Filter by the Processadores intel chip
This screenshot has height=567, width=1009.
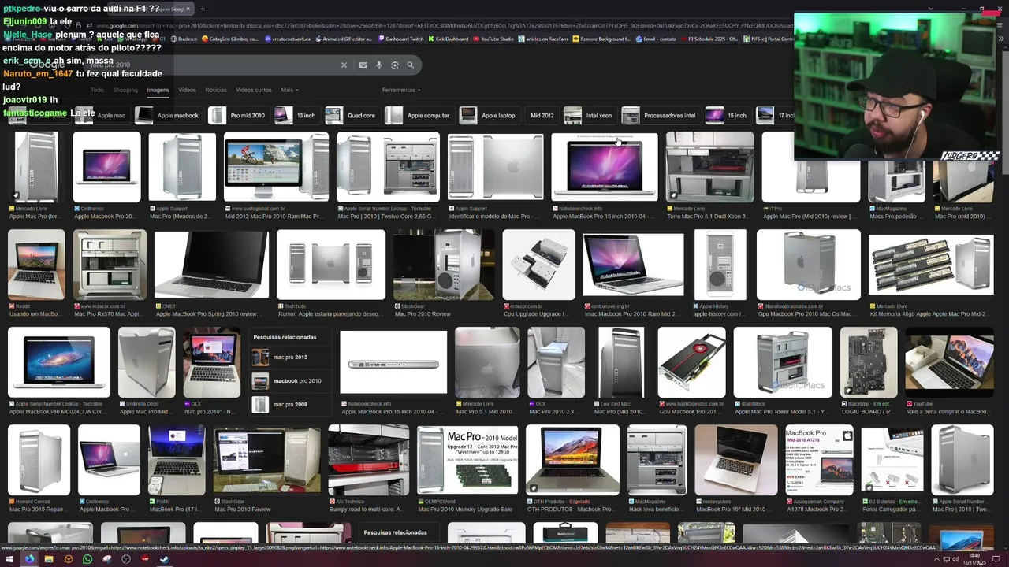661,115
